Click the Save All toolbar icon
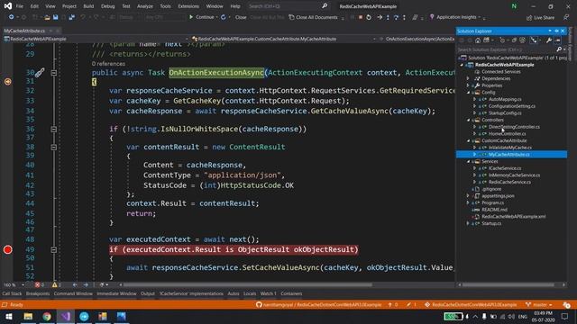577x324 pixels. click(x=72, y=17)
